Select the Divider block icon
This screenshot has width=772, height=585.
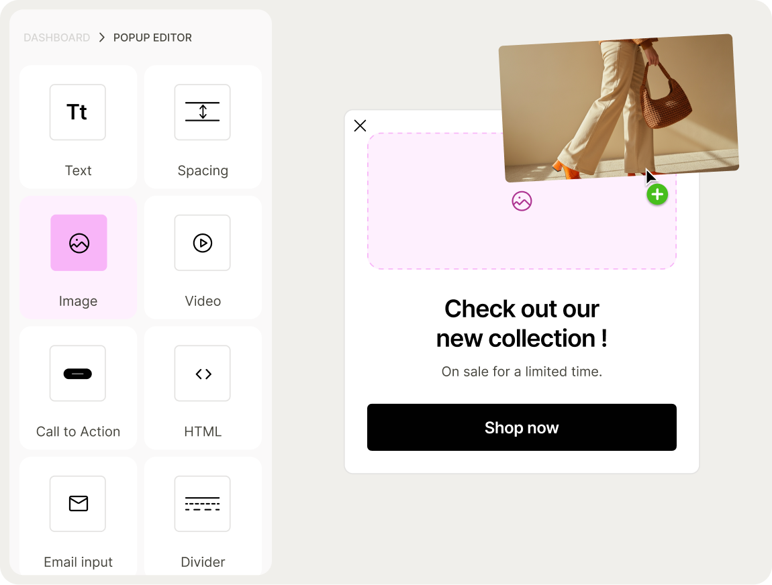203,504
